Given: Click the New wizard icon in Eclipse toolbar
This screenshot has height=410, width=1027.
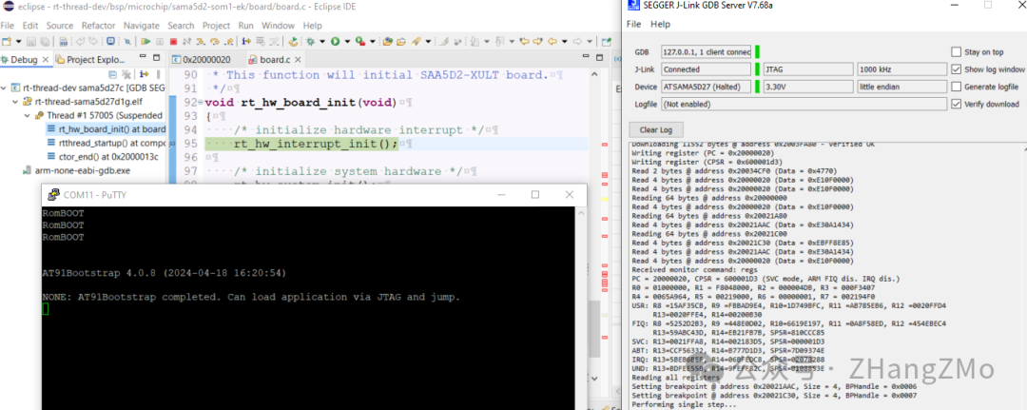Looking at the screenshot, I should [6, 41].
